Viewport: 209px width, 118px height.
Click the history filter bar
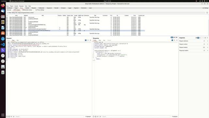[x=106, y=13]
